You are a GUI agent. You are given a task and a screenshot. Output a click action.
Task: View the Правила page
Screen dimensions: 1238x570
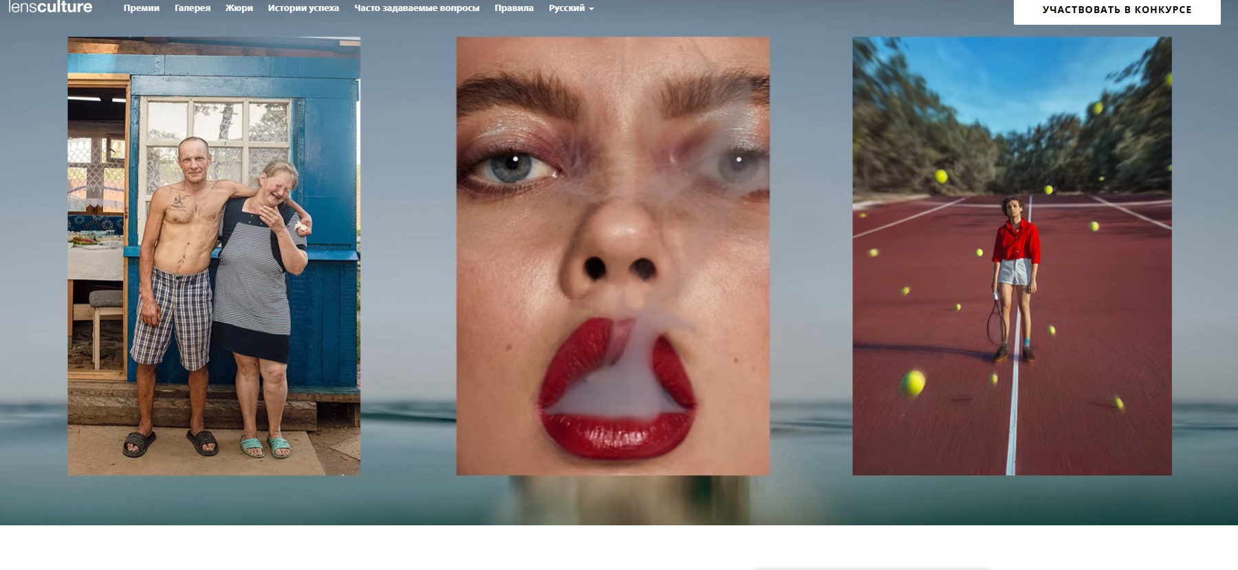click(x=514, y=8)
